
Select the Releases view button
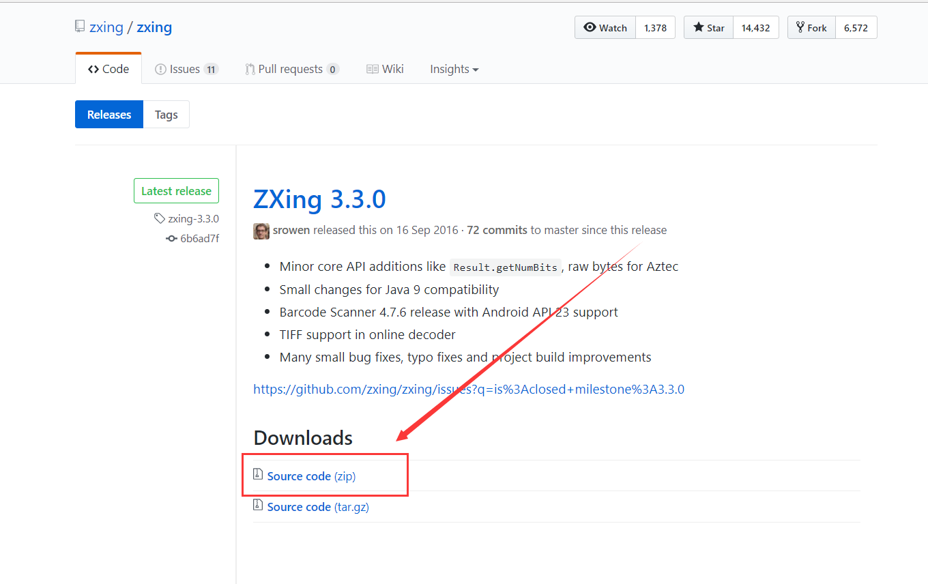coord(109,115)
